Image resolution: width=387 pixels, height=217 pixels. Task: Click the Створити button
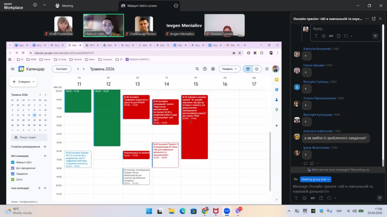[x=24, y=82]
